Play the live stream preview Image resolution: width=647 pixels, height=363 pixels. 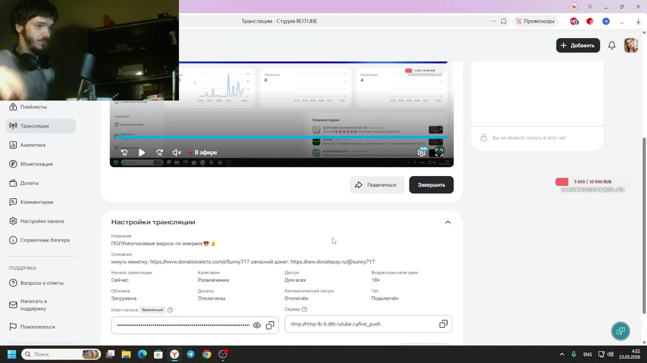pos(142,152)
